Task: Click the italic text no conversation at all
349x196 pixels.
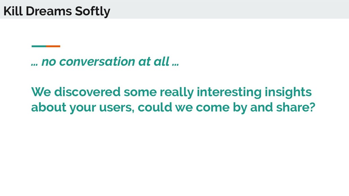Action: point(105,62)
